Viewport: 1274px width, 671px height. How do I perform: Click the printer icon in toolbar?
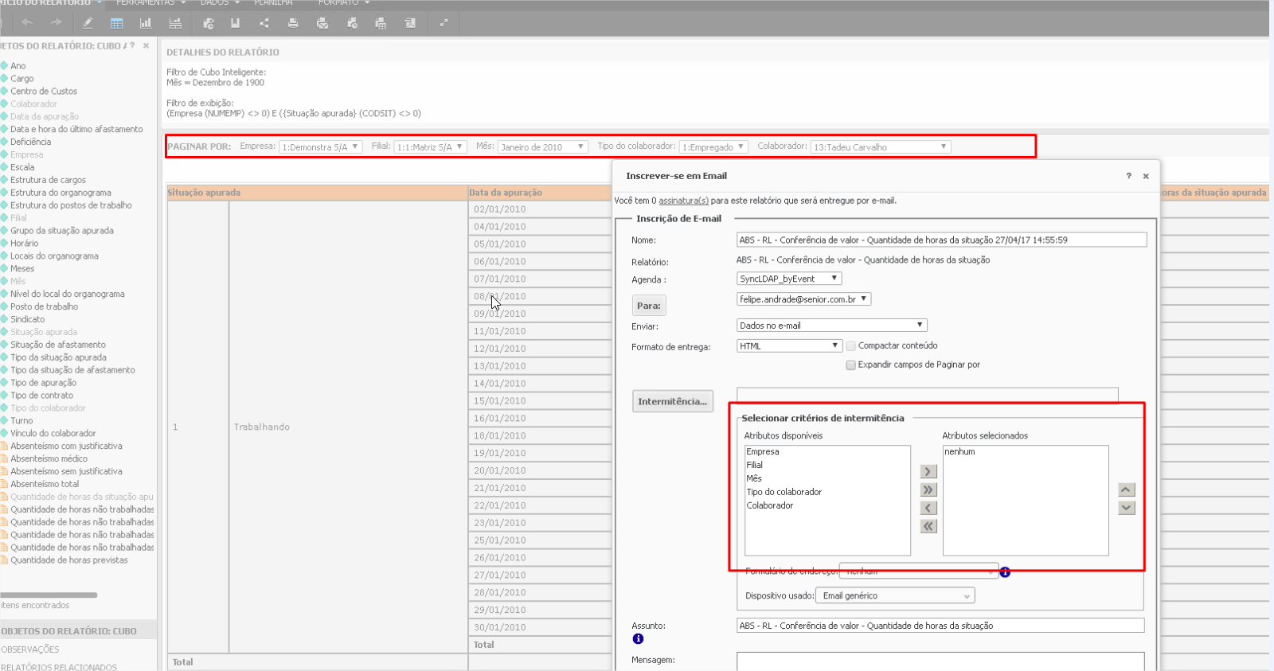[293, 23]
